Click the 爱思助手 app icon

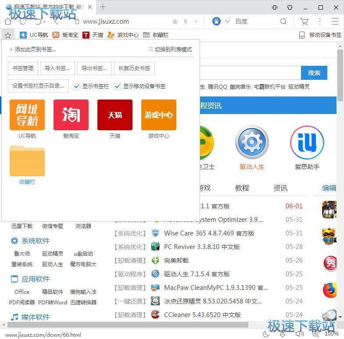point(307,143)
